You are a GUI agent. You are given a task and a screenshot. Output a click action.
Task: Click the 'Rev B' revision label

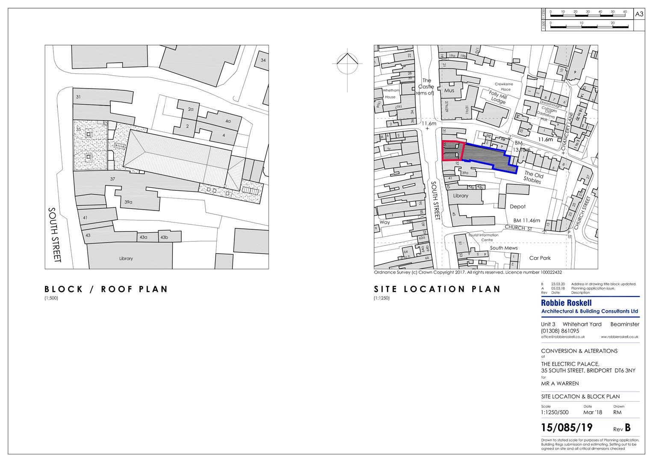pos(622,428)
